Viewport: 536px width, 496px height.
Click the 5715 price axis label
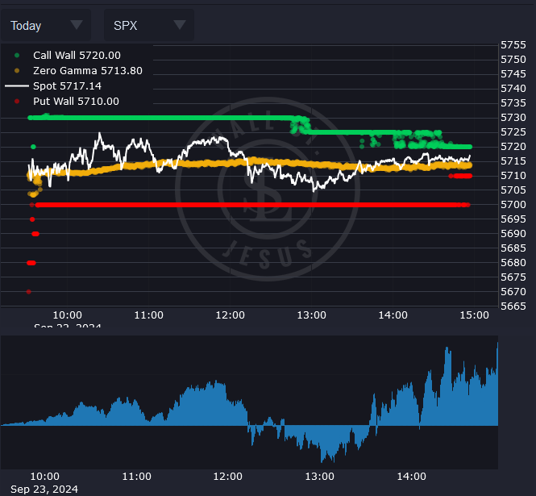click(513, 161)
